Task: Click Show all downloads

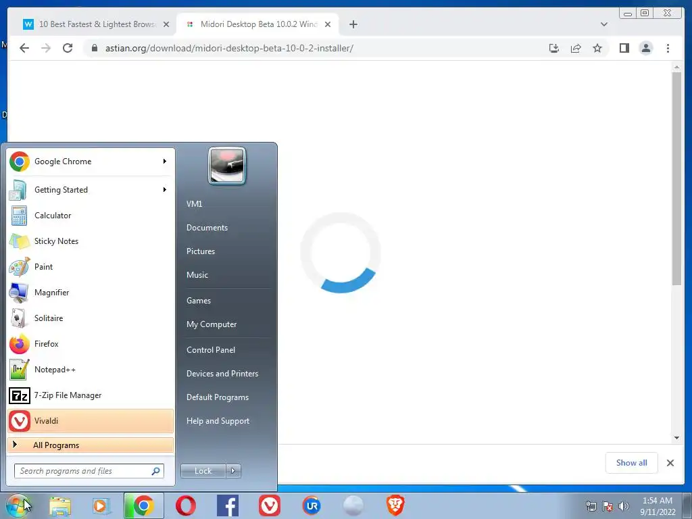Action: click(632, 463)
